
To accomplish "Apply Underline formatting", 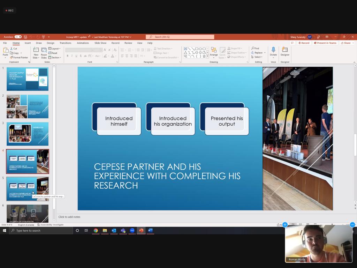I will click(76, 56).
